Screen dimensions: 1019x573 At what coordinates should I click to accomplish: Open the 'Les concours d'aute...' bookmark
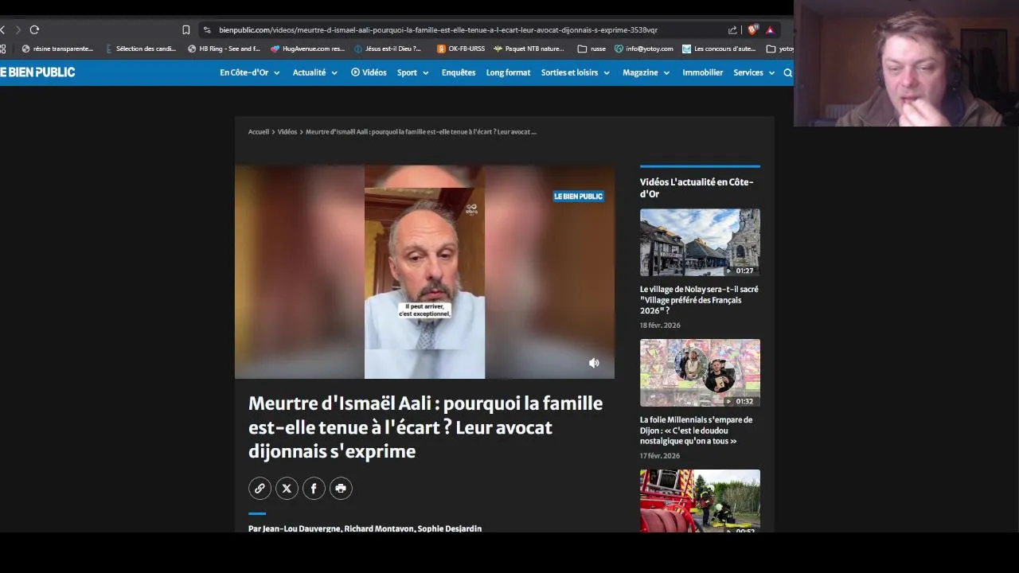point(719,49)
